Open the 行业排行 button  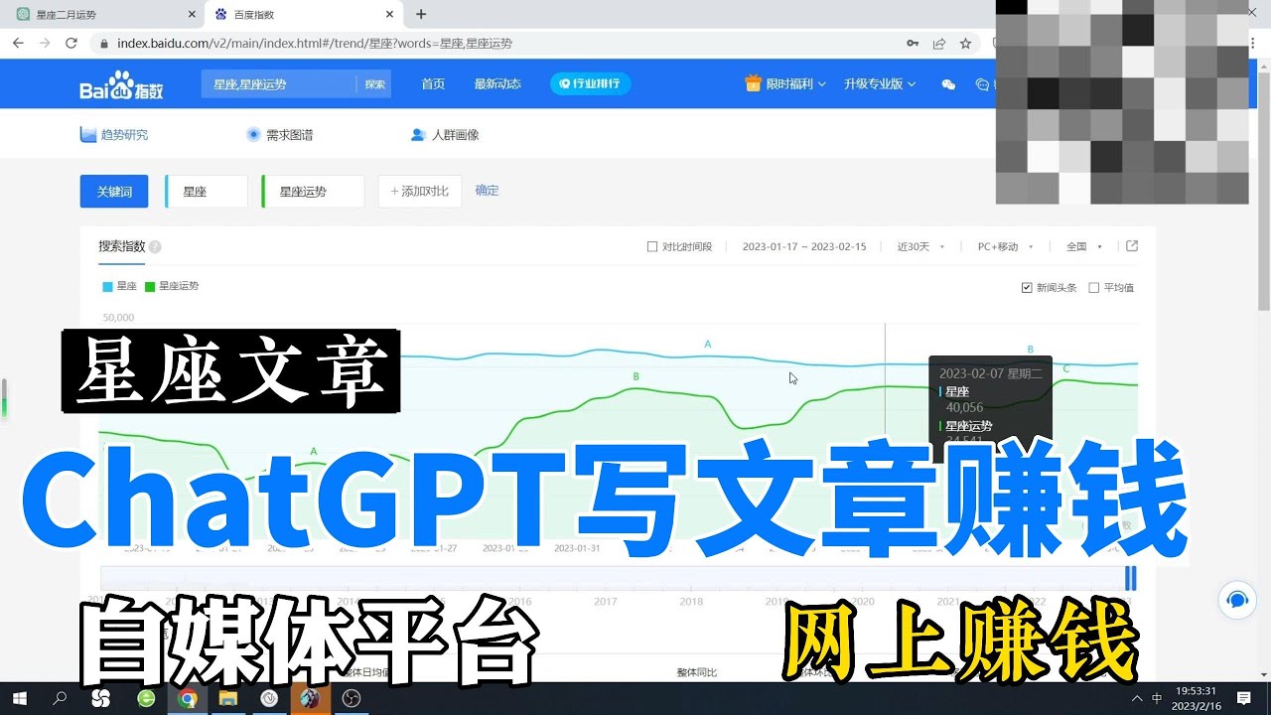591,83
